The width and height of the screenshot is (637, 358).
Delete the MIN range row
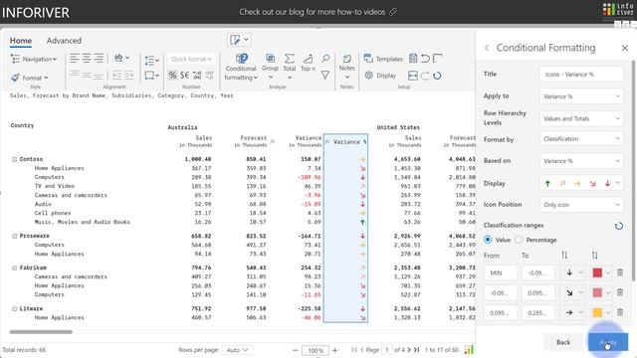coord(620,272)
